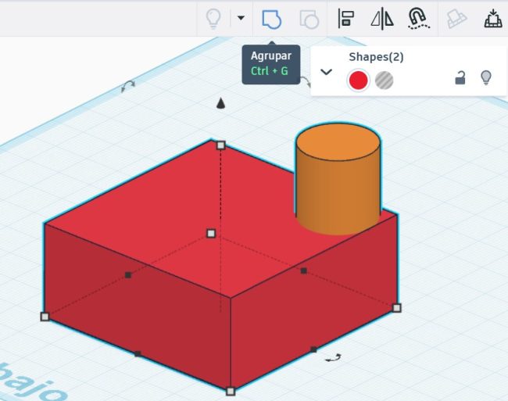The width and height of the screenshot is (508, 401).
Task: Hide selected shapes with panel lightbulb
Action: coord(485,77)
